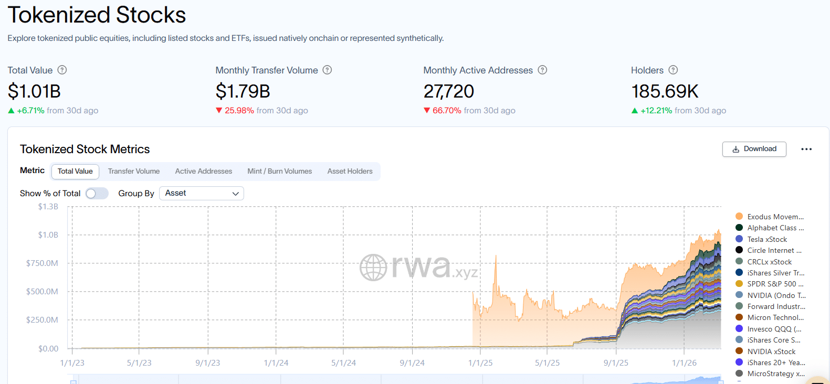The image size is (830, 384).
Task: Open the three-dot more options menu
Action: [806, 149]
